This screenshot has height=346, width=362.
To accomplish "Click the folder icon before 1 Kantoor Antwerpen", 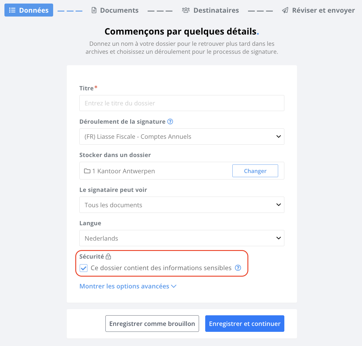I will (87, 171).
